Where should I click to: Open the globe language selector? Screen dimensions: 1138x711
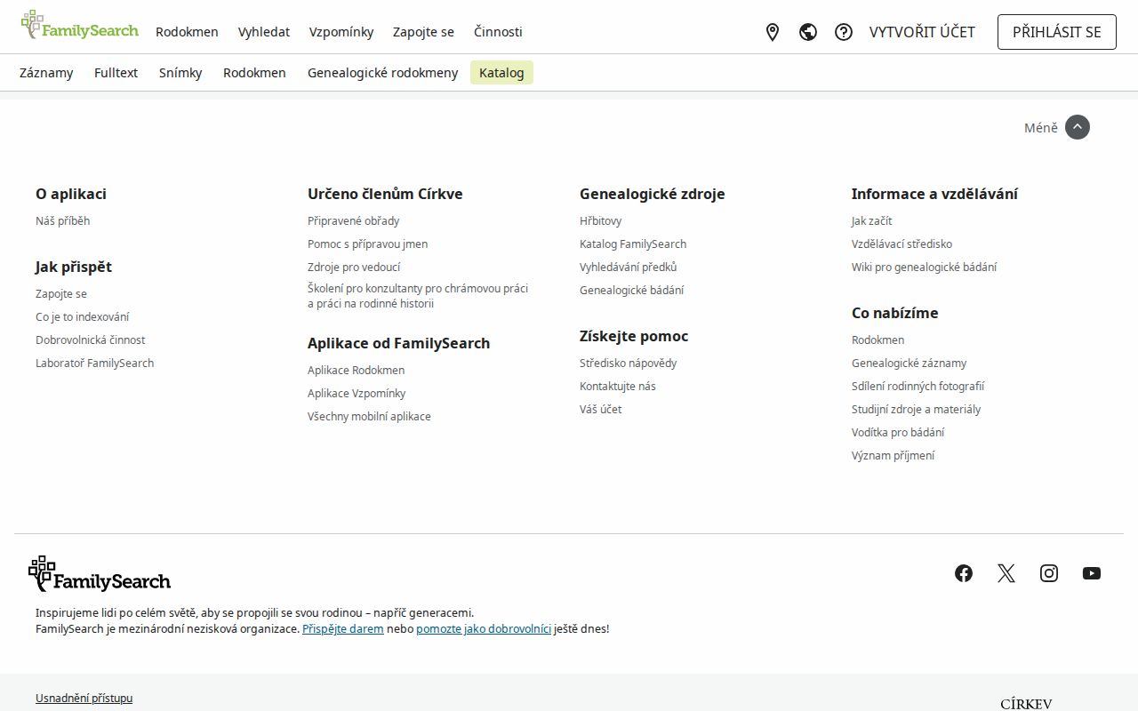click(808, 32)
